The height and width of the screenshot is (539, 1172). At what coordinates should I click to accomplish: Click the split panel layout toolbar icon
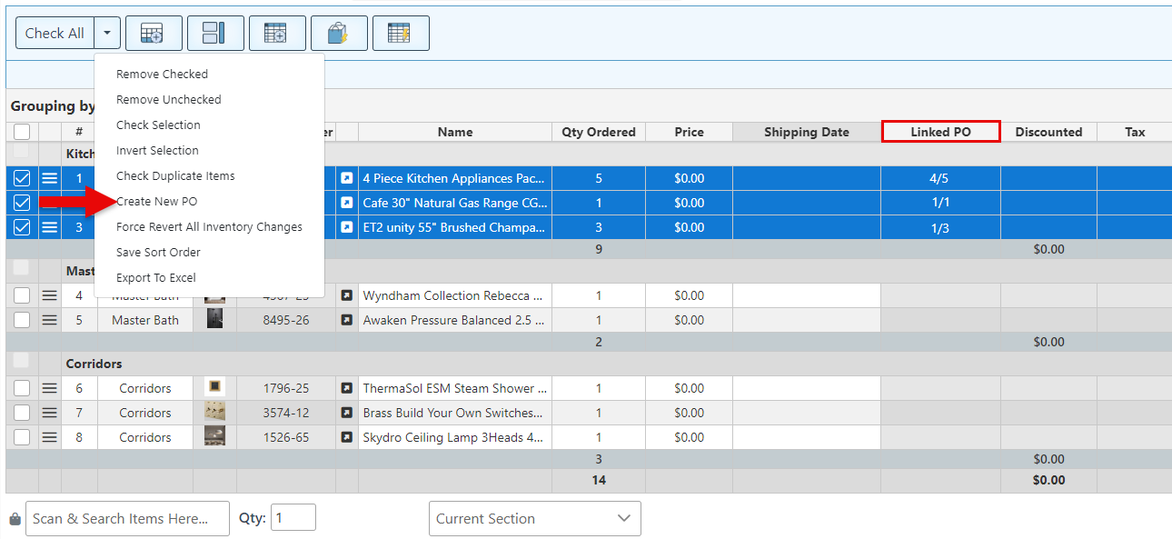coord(215,34)
